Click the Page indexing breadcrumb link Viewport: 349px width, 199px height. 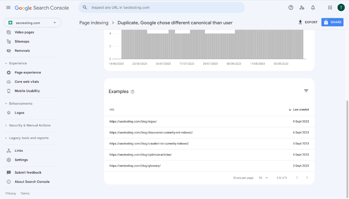coord(94,23)
